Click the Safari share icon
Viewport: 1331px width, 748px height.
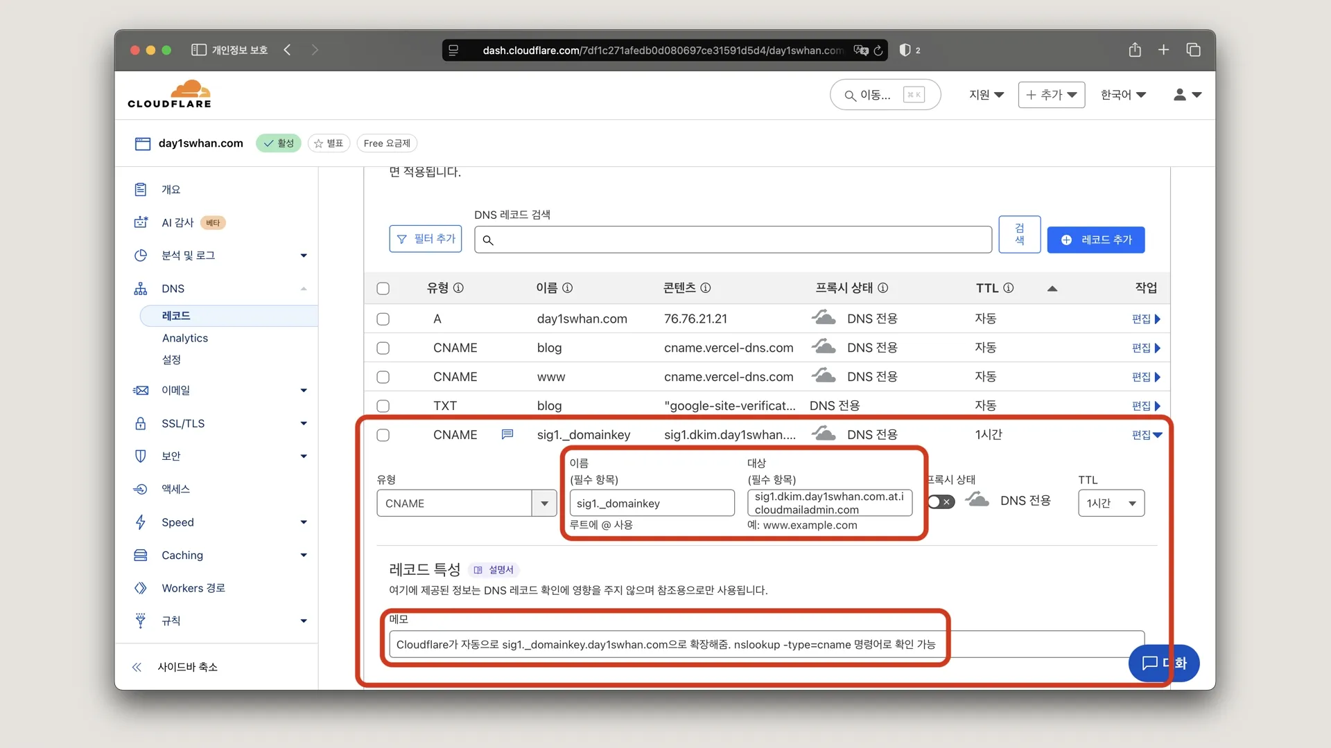point(1135,50)
